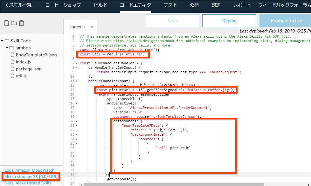Click the horizontal editor scrollbar

click(174, 184)
